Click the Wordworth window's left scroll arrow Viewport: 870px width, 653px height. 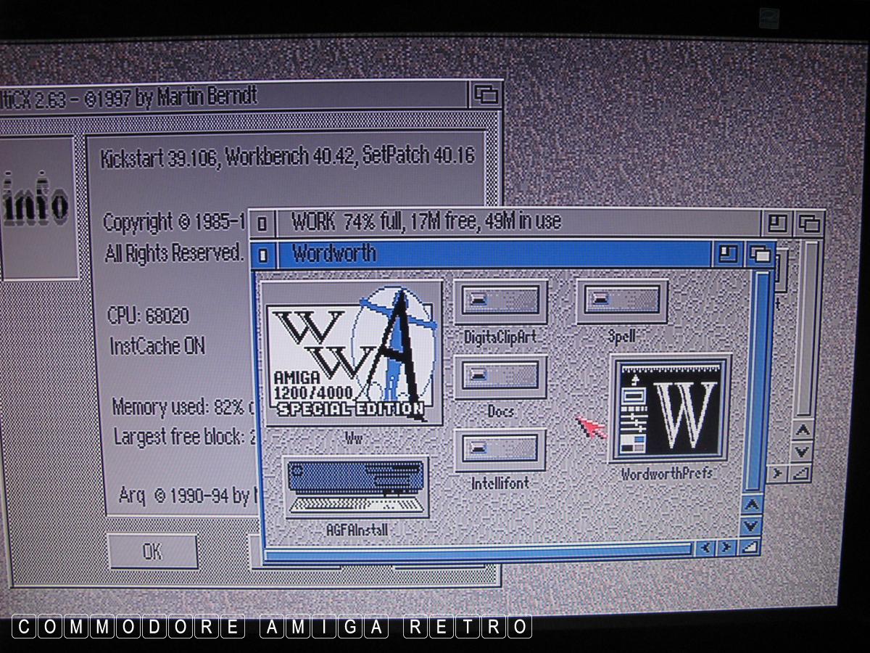[x=705, y=548]
